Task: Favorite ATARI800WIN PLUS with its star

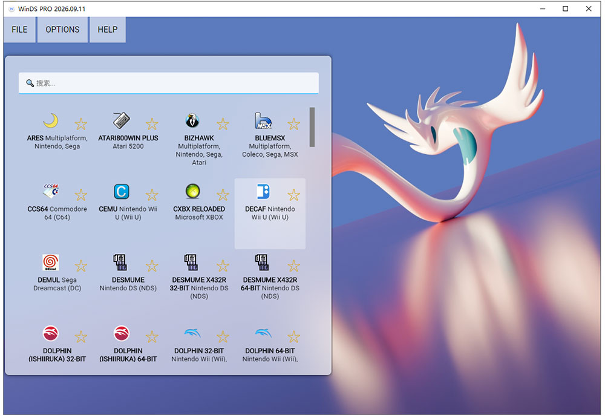Action: pyautogui.click(x=152, y=124)
